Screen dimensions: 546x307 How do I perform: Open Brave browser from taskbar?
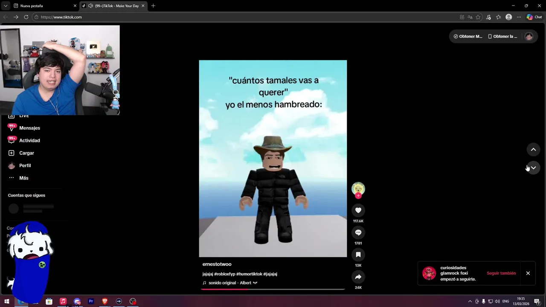pyautogui.click(x=105, y=301)
